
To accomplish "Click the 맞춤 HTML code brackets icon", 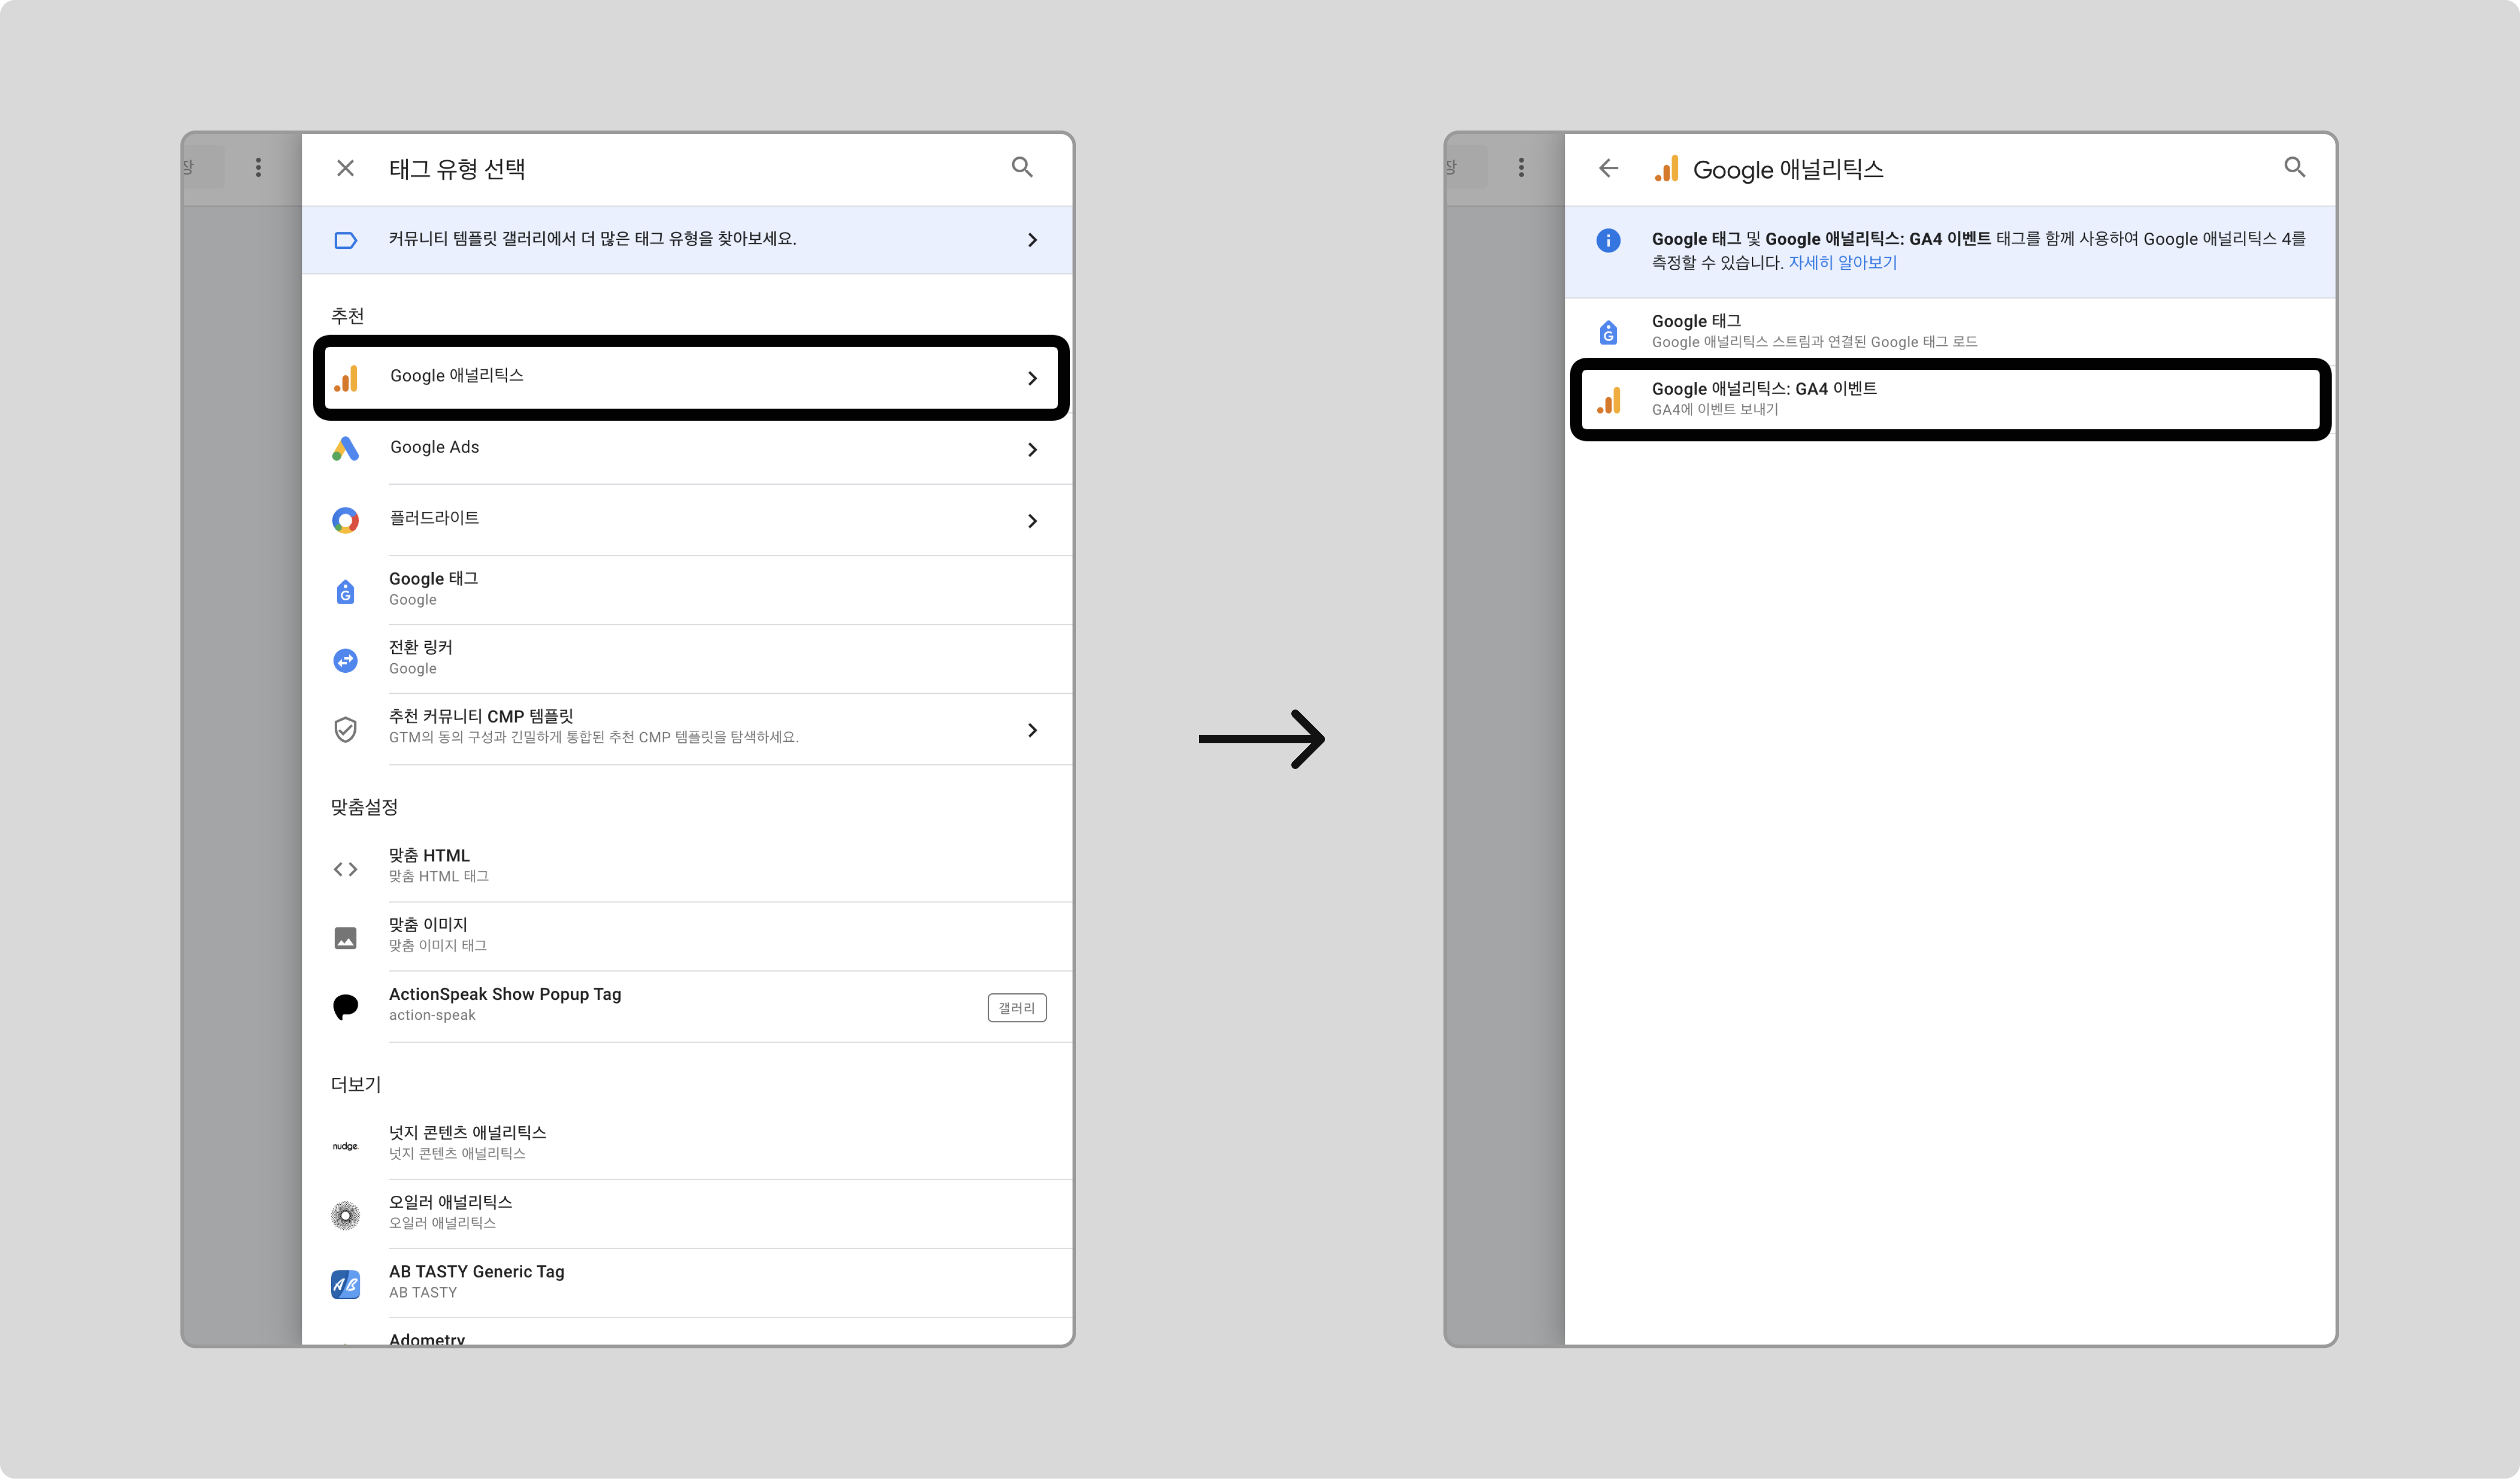I will point(345,869).
